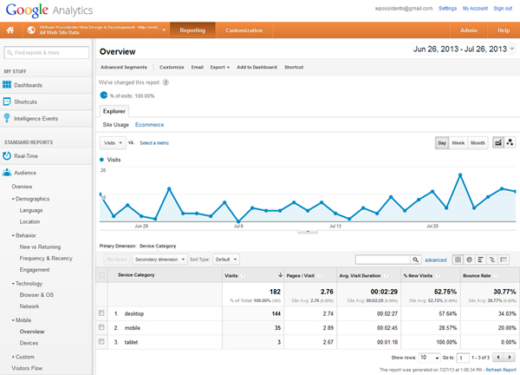Click % New Visits help icon
This screenshot has height=375, width=520.
[438, 275]
